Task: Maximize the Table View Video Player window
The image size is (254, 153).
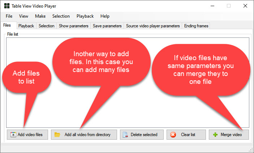Action: pyautogui.click(x=229, y=6)
